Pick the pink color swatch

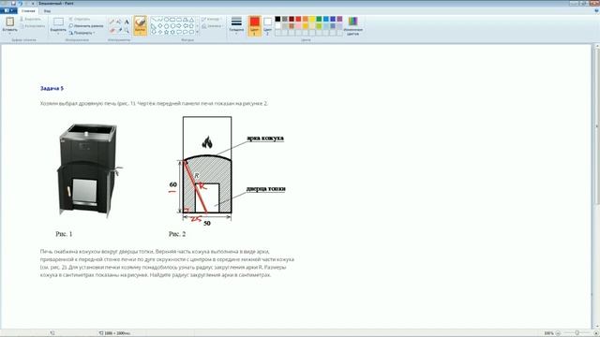[298, 26]
